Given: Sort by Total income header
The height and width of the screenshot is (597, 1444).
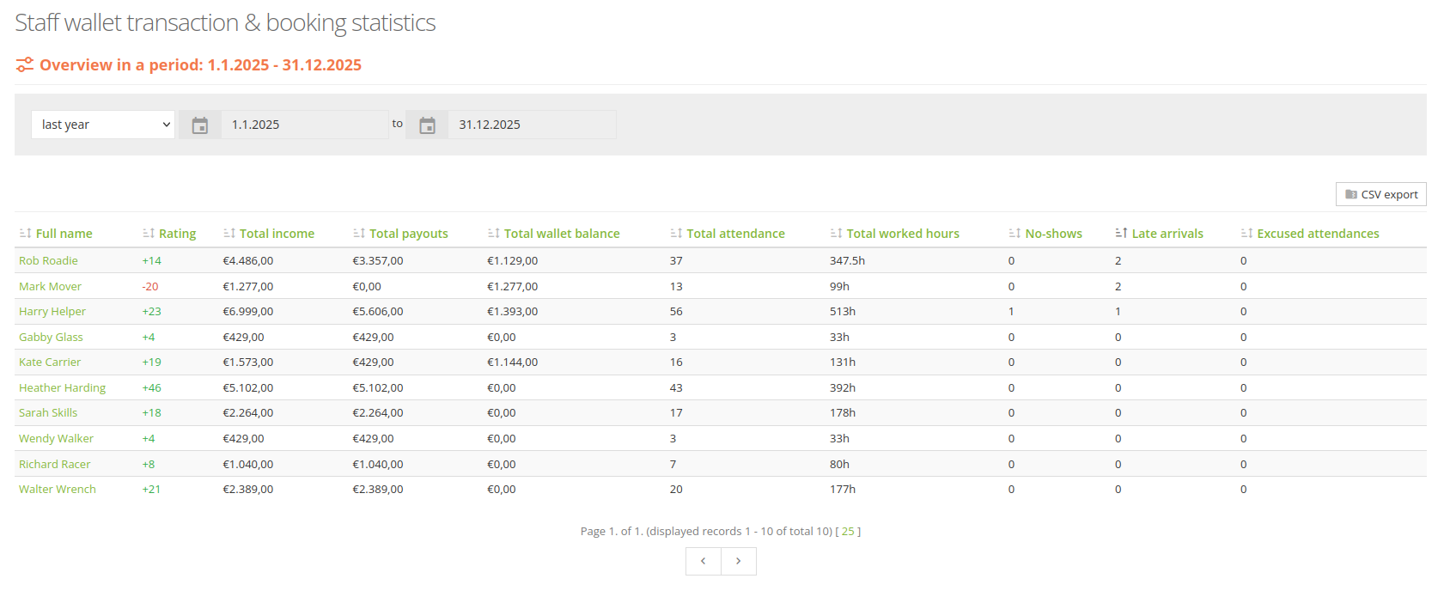Looking at the screenshot, I should point(277,234).
